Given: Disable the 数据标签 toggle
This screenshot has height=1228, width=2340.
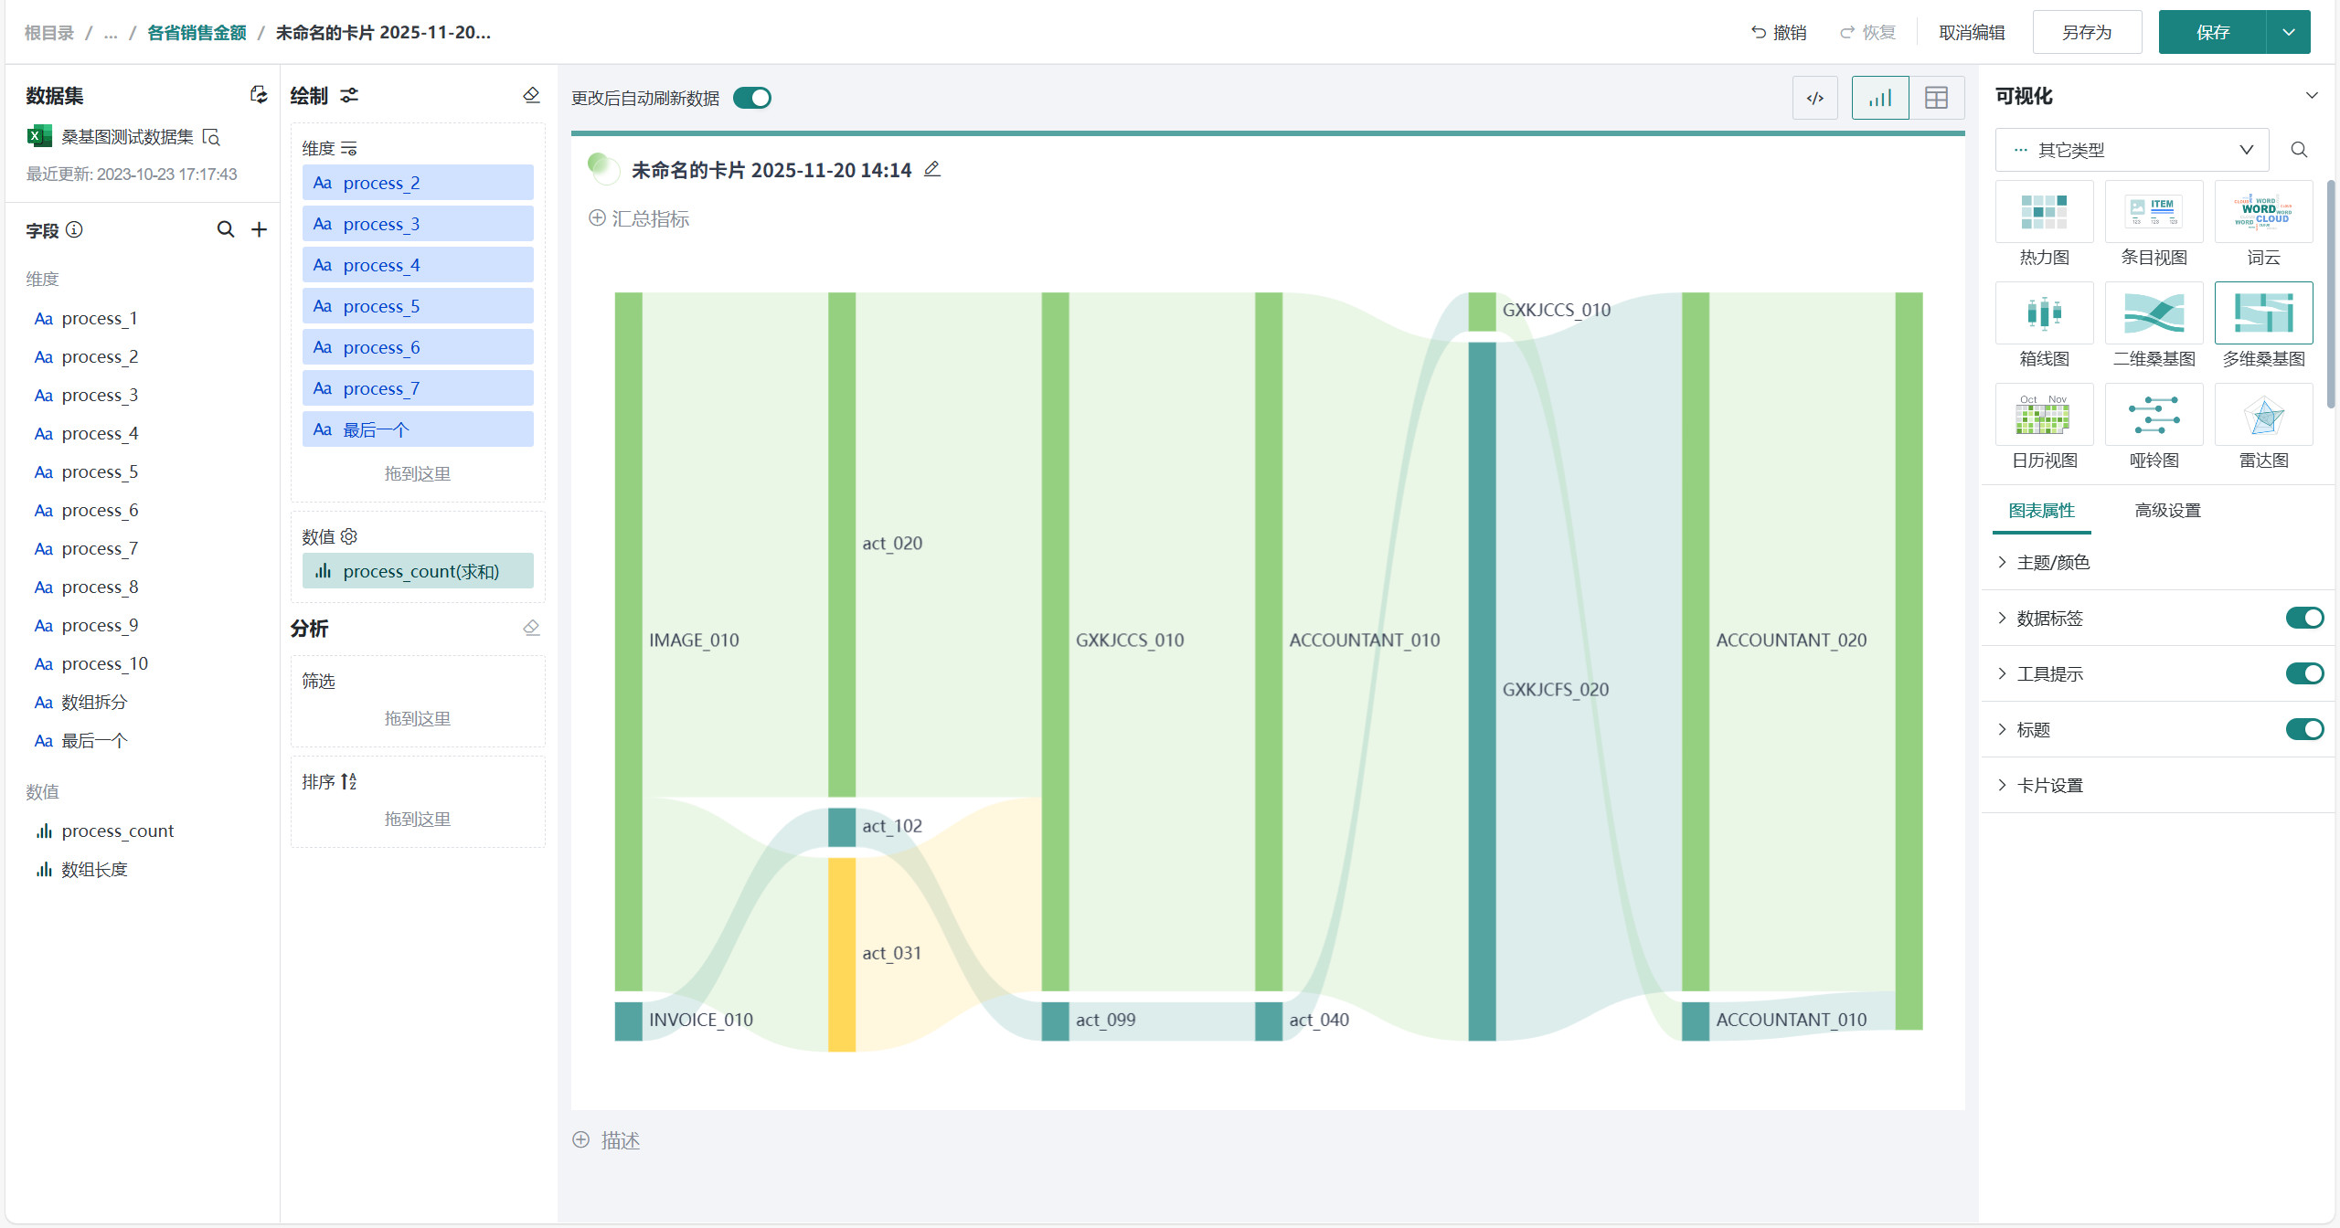Looking at the screenshot, I should point(2304,618).
